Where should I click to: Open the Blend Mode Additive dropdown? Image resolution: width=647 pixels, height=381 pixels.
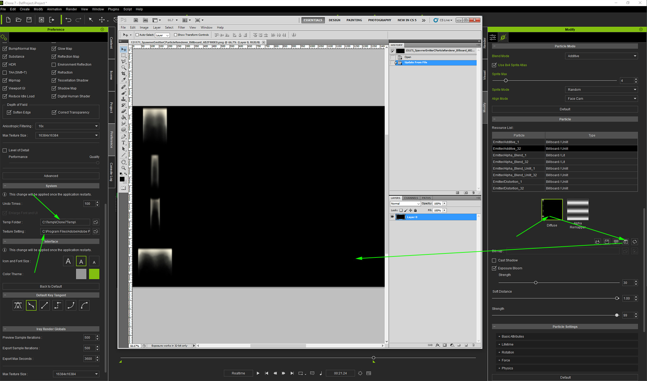point(601,56)
